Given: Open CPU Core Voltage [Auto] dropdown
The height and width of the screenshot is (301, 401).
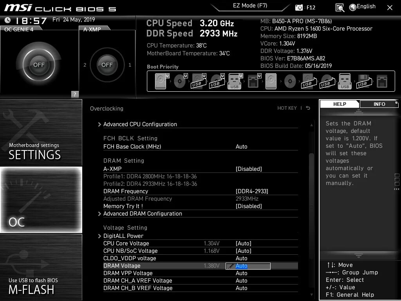Looking at the screenshot, I should point(244,243).
